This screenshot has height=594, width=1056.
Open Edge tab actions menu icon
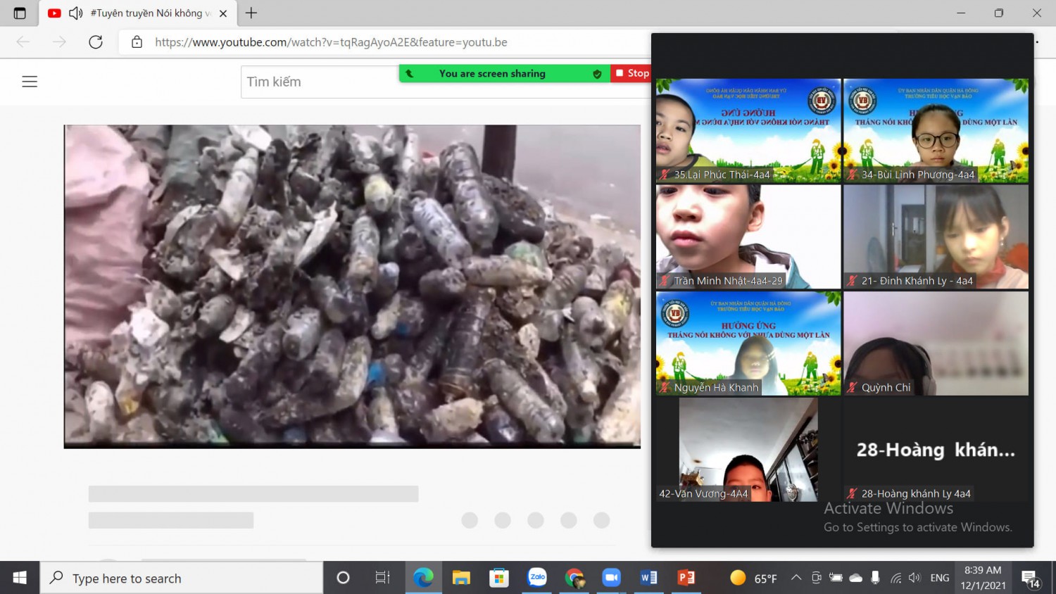click(20, 13)
